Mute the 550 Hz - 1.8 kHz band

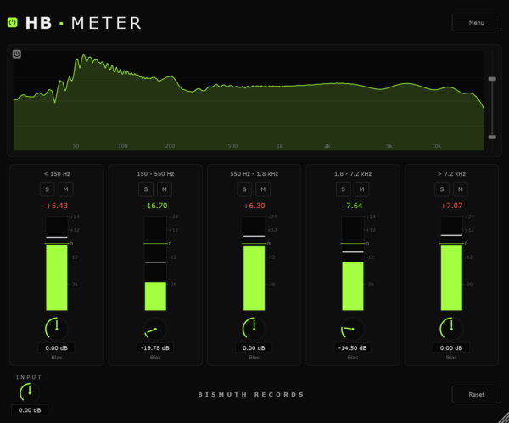tap(263, 189)
